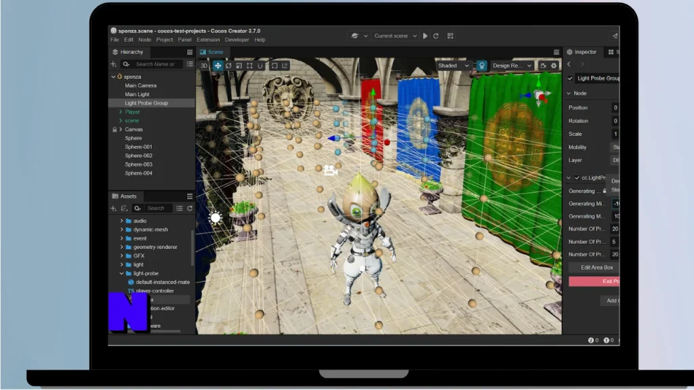
Task: Click the sun light icon in scene
Action: pyautogui.click(x=215, y=217)
